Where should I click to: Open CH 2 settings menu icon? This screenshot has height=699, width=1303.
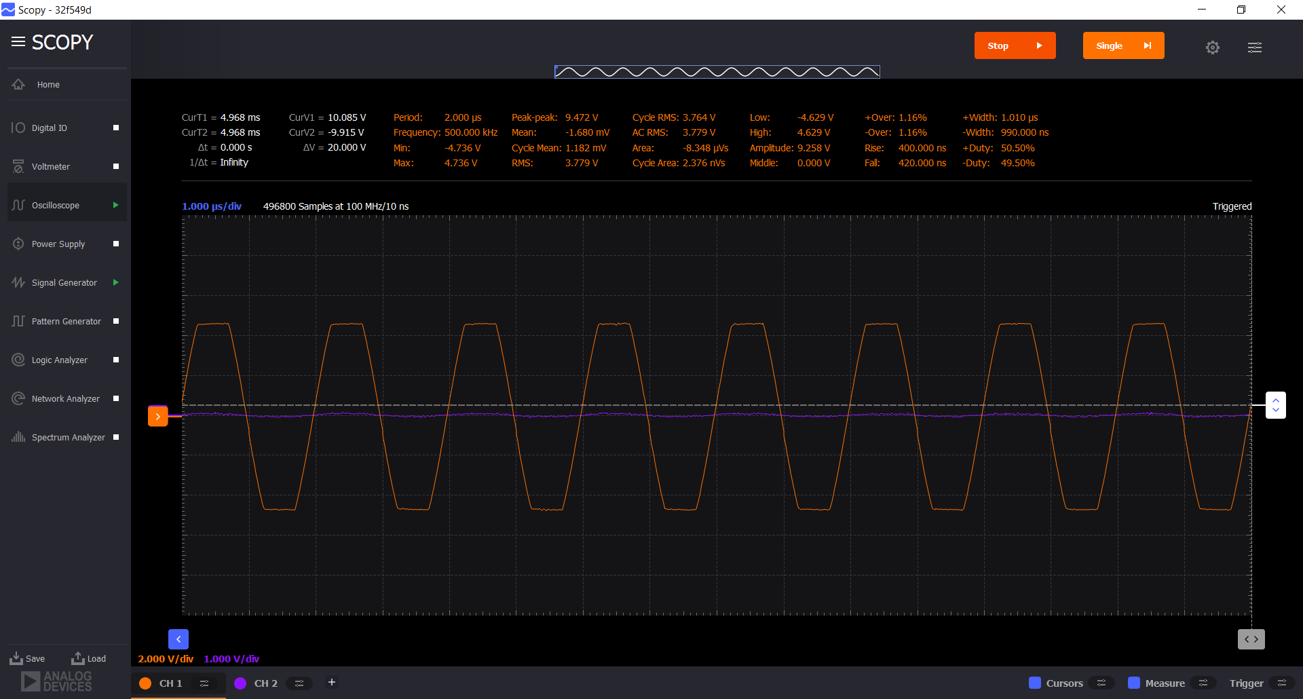(x=299, y=683)
